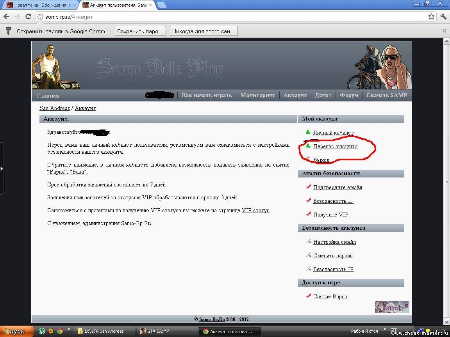The image size is (450, 337).
Task: Click the Подтвердите емайл link
Action: (x=337, y=187)
